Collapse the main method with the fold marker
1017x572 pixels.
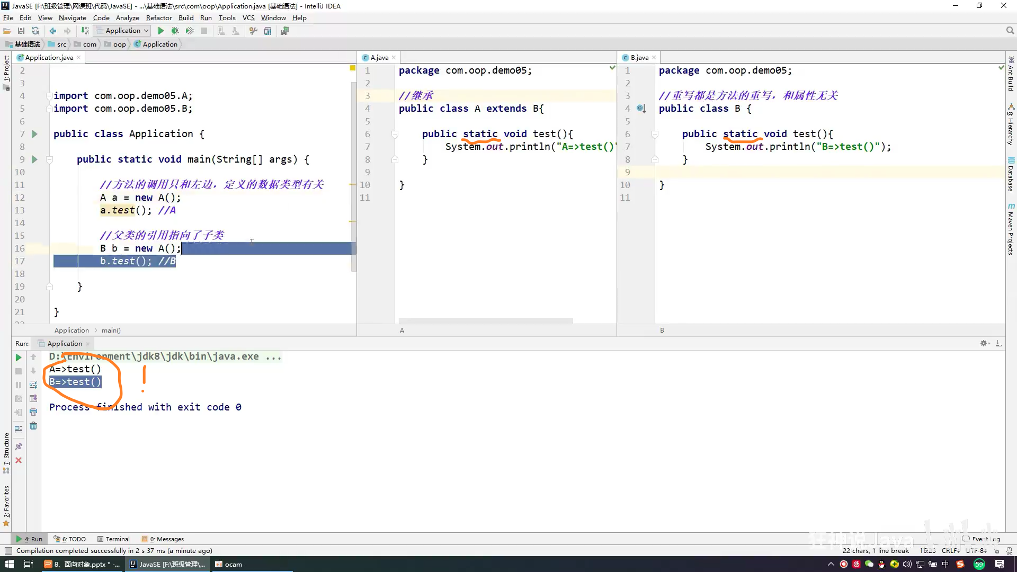click(49, 159)
